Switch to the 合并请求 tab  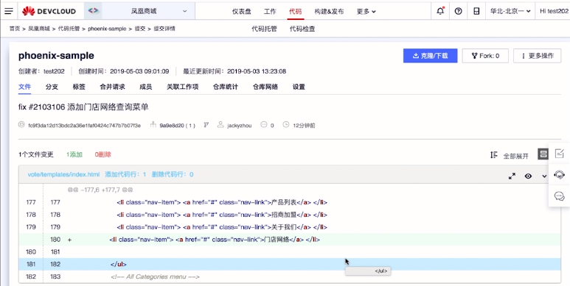[x=112, y=87]
